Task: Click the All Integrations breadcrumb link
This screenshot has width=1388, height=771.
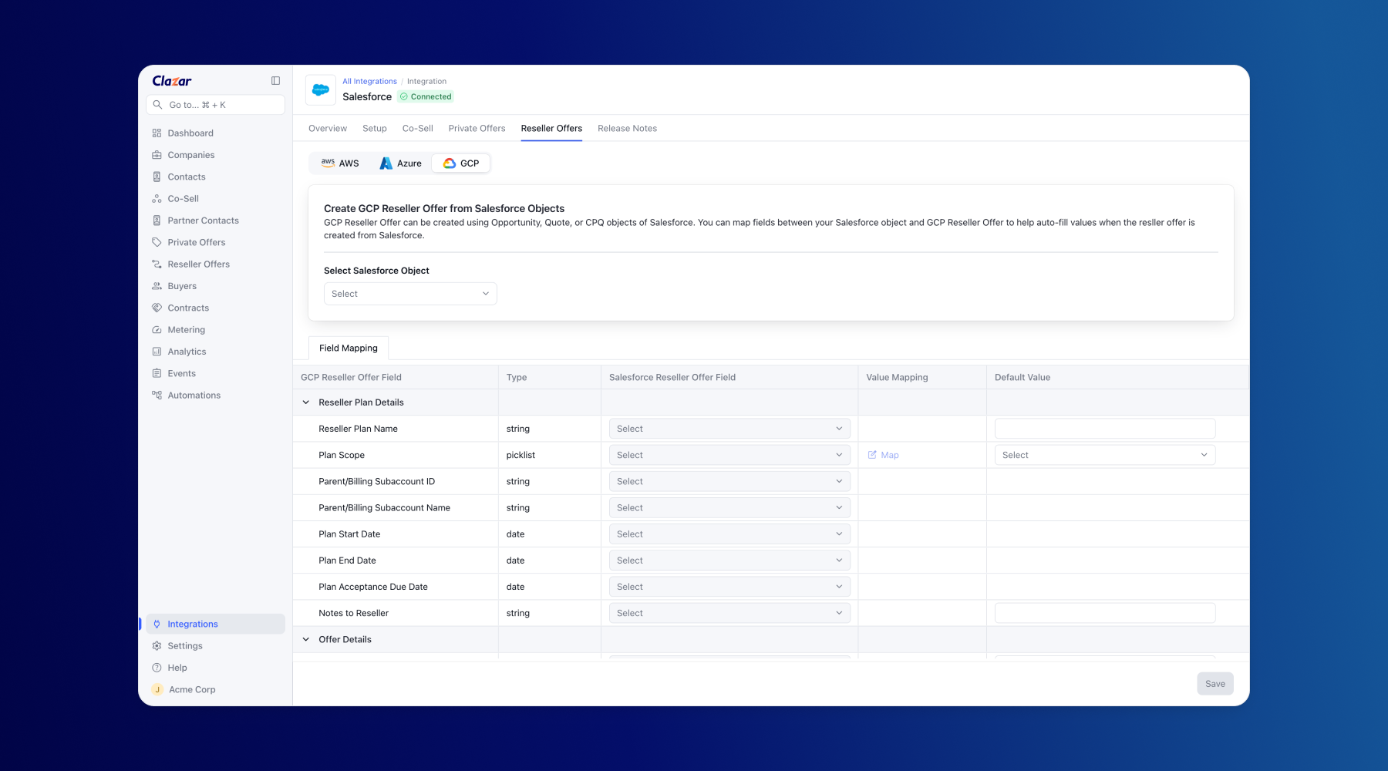Action: coord(369,82)
